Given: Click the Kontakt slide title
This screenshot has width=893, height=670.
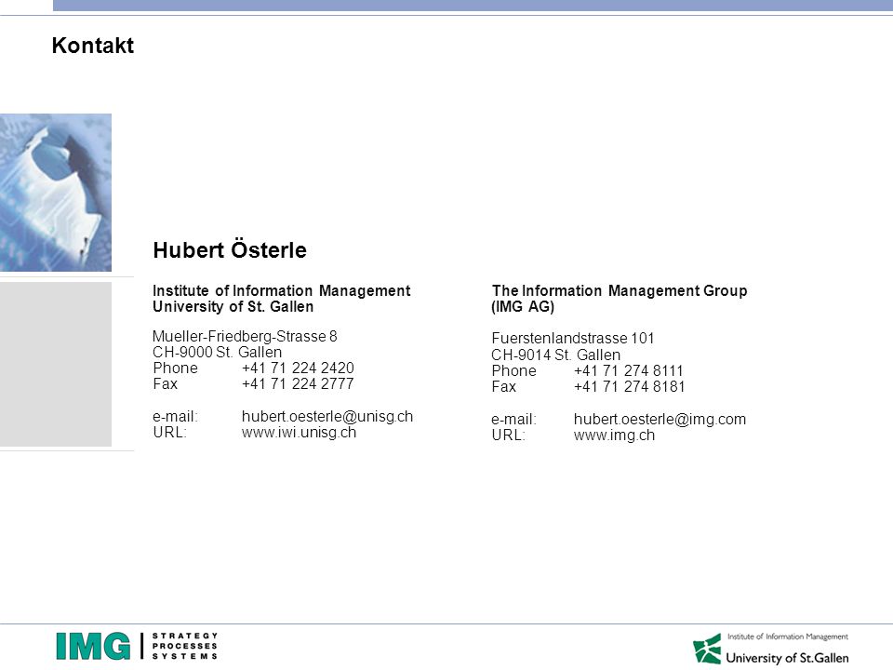Looking at the screenshot, I should tap(93, 46).
